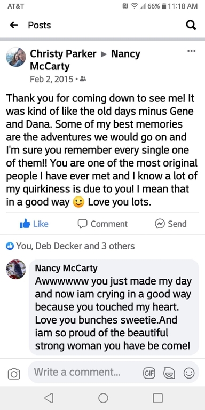
Task: Tap the Android back navigation triangle
Action: 49,398
